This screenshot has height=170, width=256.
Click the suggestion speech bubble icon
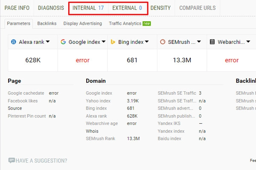[x=12, y=160]
